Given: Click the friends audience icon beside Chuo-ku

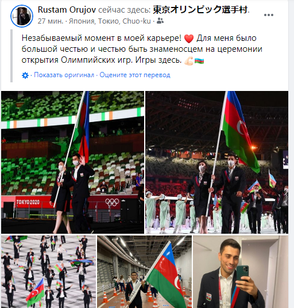Looking at the screenshot, I should [x=160, y=21].
